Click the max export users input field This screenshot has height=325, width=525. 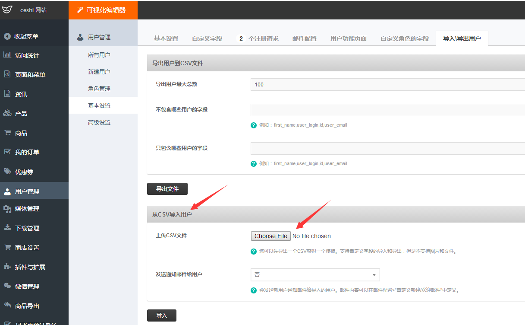387,84
